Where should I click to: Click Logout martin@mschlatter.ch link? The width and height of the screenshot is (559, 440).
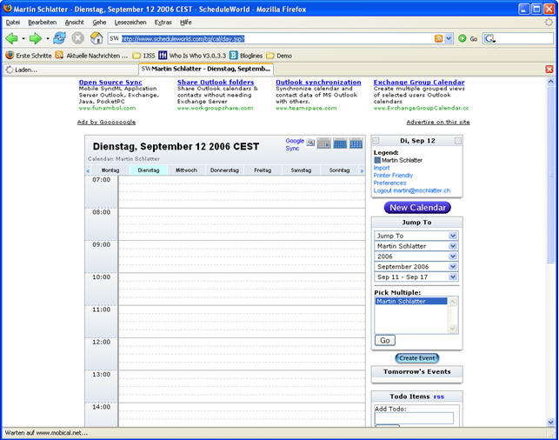coord(412,190)
